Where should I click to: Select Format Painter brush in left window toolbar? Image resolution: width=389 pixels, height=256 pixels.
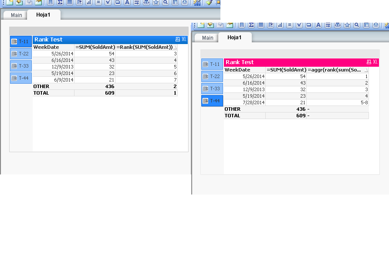(209, 3)
